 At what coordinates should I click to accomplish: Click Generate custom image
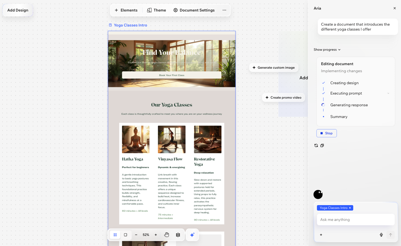pos(273,67)
